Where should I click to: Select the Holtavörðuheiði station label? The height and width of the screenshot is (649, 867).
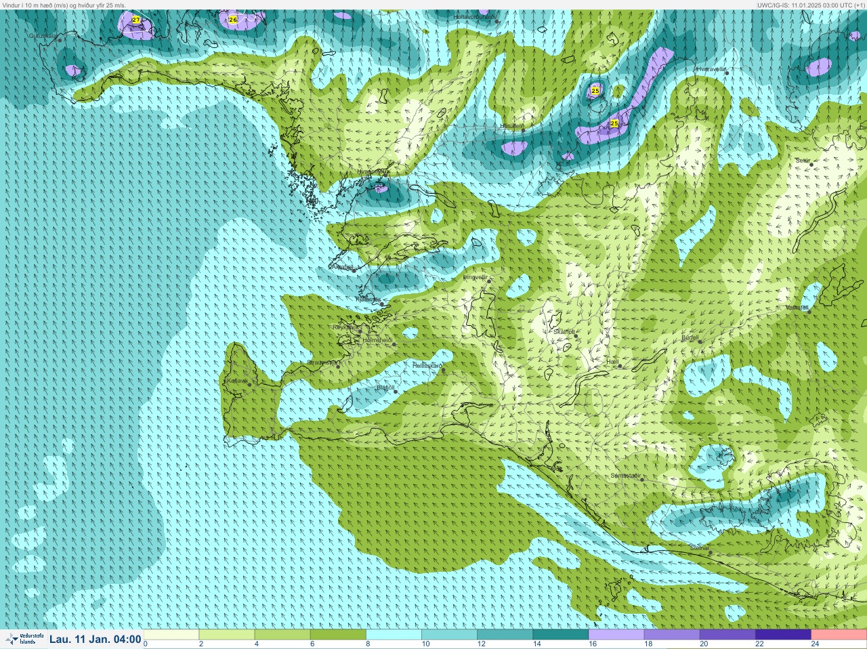coord(475,17)
